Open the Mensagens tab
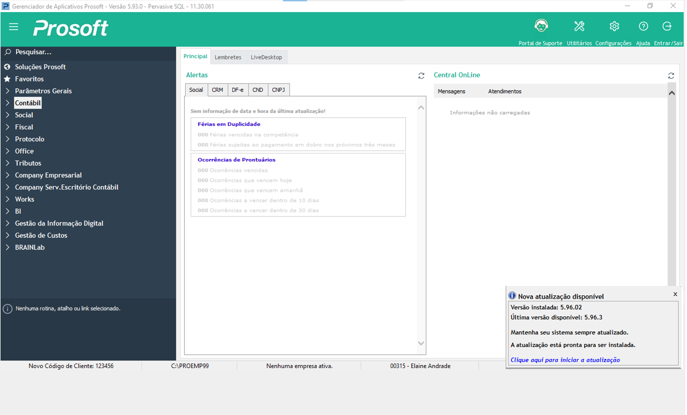This screenshot has width=687, height=415. pyautogui.click(x=451, y=91)
